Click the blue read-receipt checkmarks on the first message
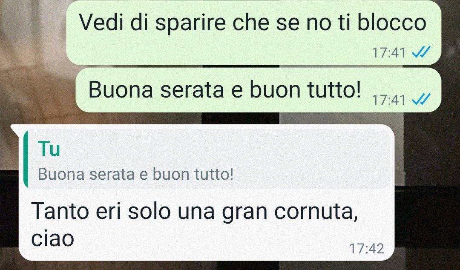 [421, 52]
